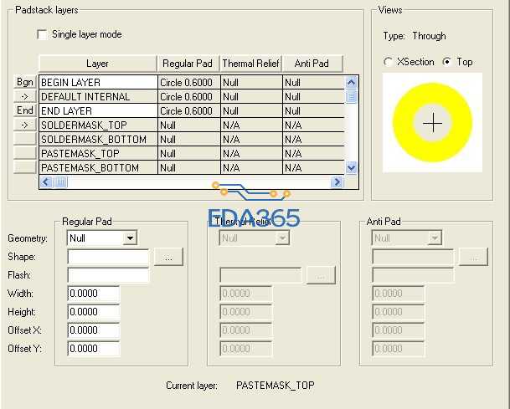Click the Layer column header
This screenshot has width=510, height=409.
click(x=98, y=64)
